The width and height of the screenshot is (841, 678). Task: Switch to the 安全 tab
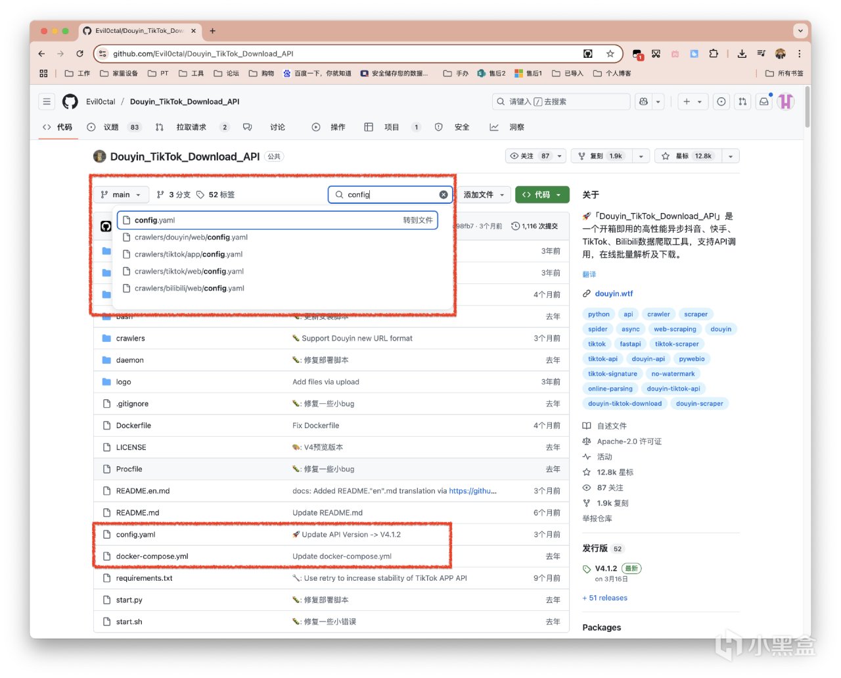pyautogui.click(x=453, y=127)
